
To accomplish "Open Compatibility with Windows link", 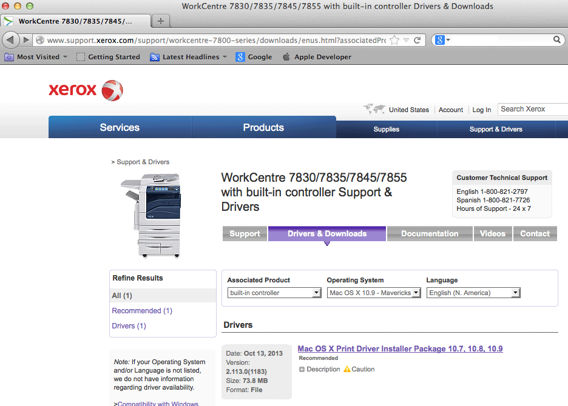I will (158, 403).
